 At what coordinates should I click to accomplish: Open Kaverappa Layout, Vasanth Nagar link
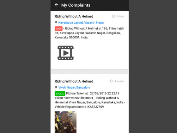click(81, 22)
